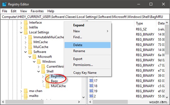The image size is (170, 105).
Task: Click tree pane horizontal scroll right arrow
Action: pos(79,102)
